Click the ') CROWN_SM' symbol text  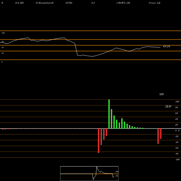(x=123, y=3)
